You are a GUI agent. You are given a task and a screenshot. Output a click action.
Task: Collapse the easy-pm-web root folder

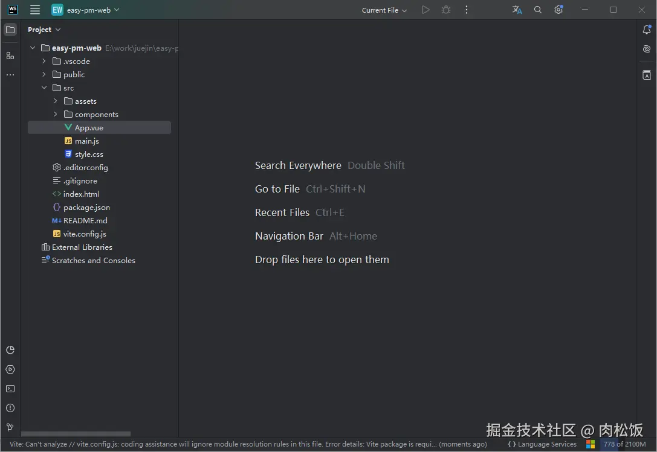[33, 48]
